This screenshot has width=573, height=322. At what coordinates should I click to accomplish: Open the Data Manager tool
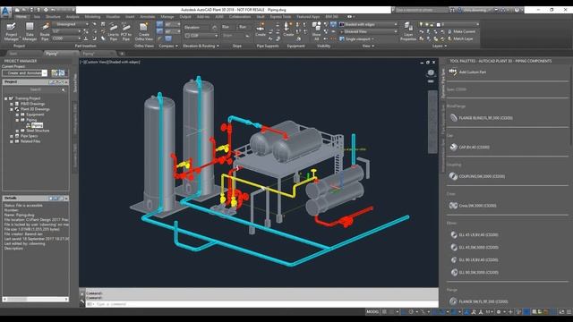tap(30, 31)
